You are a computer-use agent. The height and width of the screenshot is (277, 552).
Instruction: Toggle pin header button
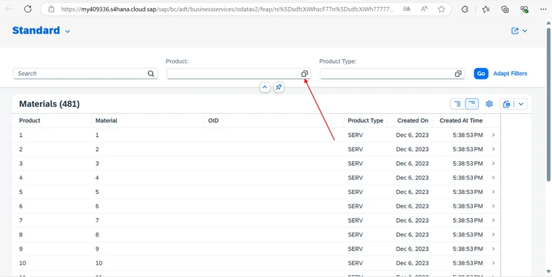279,87
